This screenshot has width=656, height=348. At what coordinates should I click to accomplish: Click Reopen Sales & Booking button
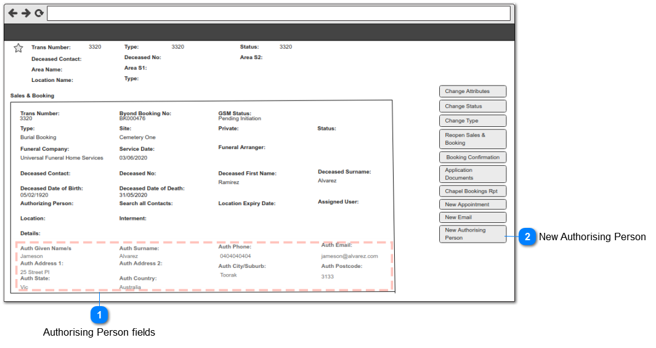pos(473,139)
